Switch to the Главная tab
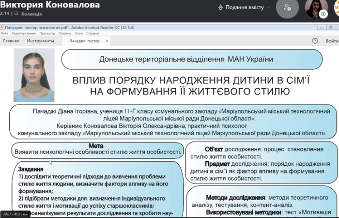339x218 pixels. point(11,41)
